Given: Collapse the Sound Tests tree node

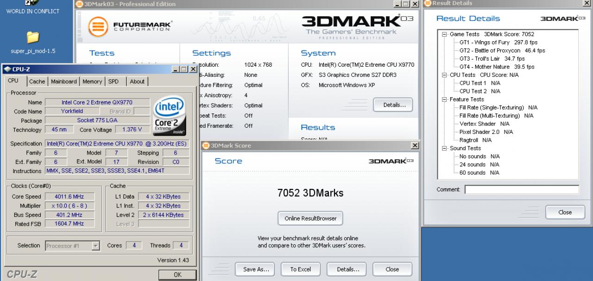Looking at the screenshot, I should click(x=445, y=148).
